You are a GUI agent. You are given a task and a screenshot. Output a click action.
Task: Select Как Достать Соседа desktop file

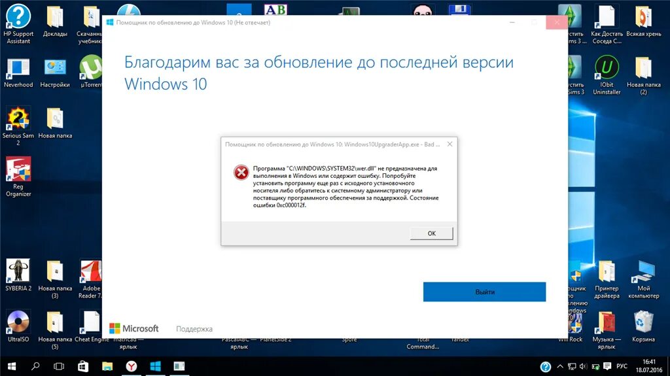click(x=607, y=25)
